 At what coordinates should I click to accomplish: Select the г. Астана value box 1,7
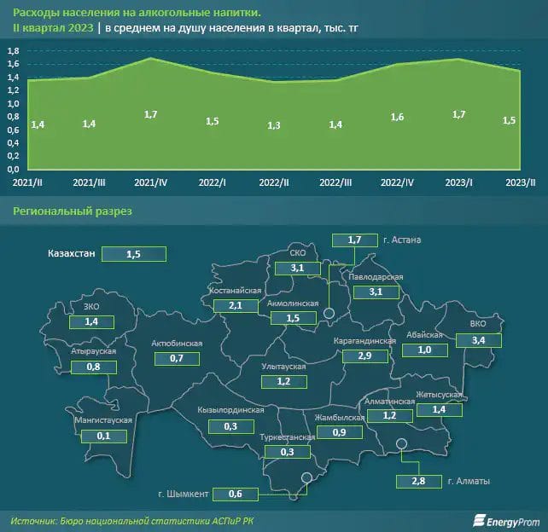point(354,241)
